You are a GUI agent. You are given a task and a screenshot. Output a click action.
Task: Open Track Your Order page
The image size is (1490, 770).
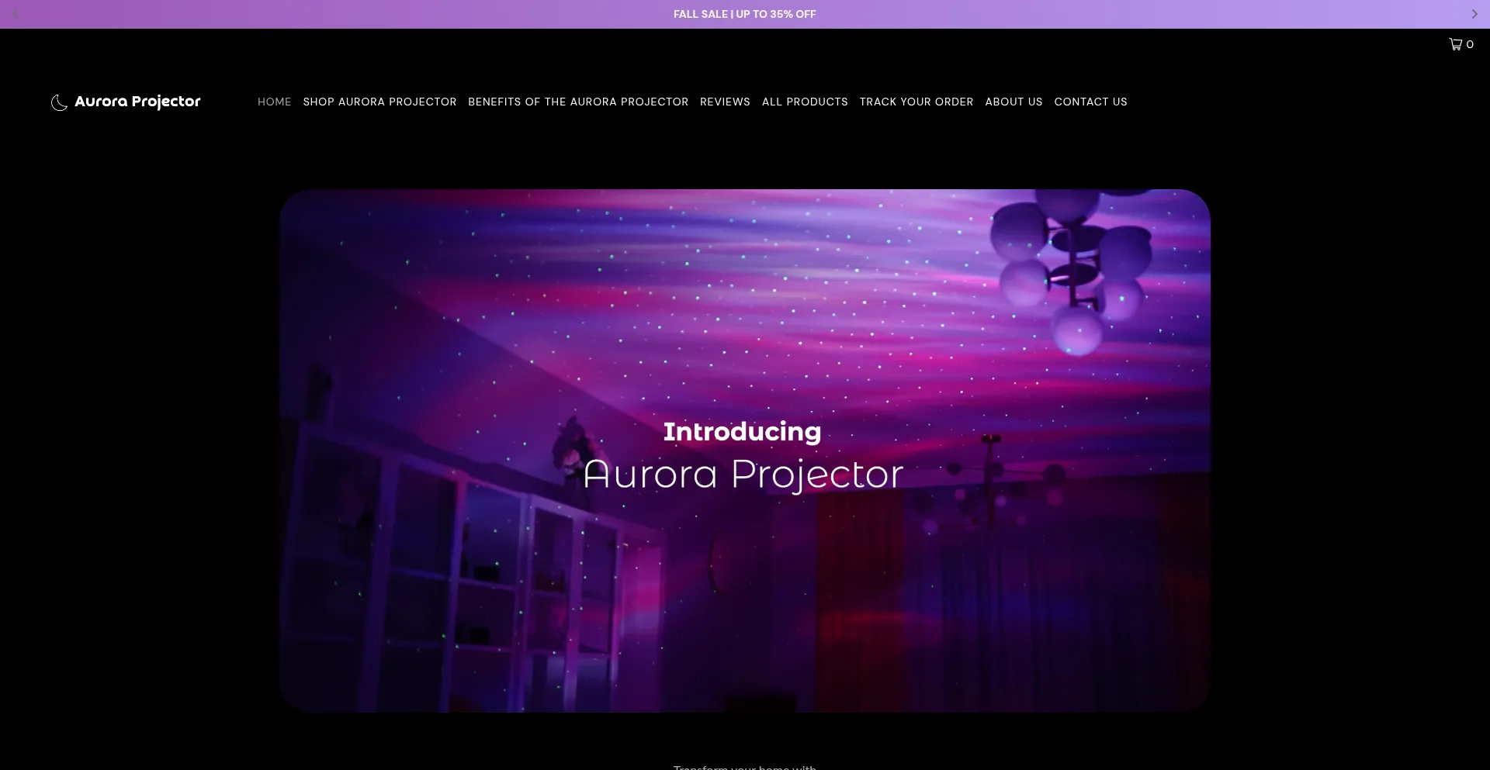tap(917, 102)
